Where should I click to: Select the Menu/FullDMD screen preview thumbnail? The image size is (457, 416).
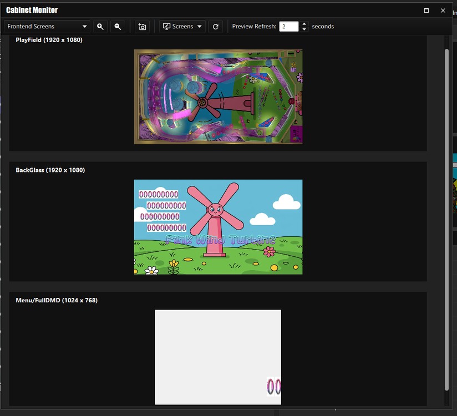[218, 357]
